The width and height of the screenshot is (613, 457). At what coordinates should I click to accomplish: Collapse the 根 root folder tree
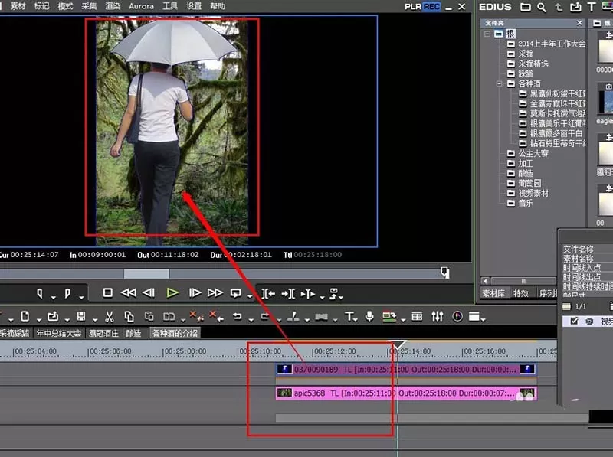point(487,34)
